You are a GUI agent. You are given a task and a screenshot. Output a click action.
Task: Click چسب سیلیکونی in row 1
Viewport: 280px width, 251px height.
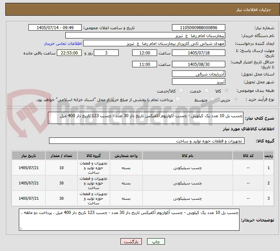[187, 168]
